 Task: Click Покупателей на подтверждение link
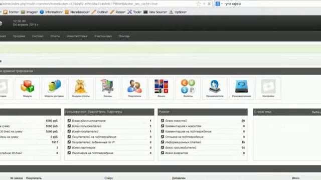point(94,136)
